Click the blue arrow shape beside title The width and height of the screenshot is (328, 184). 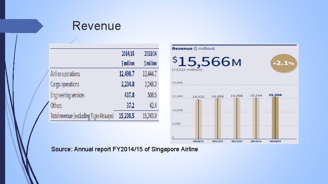[x=21, y=26]
